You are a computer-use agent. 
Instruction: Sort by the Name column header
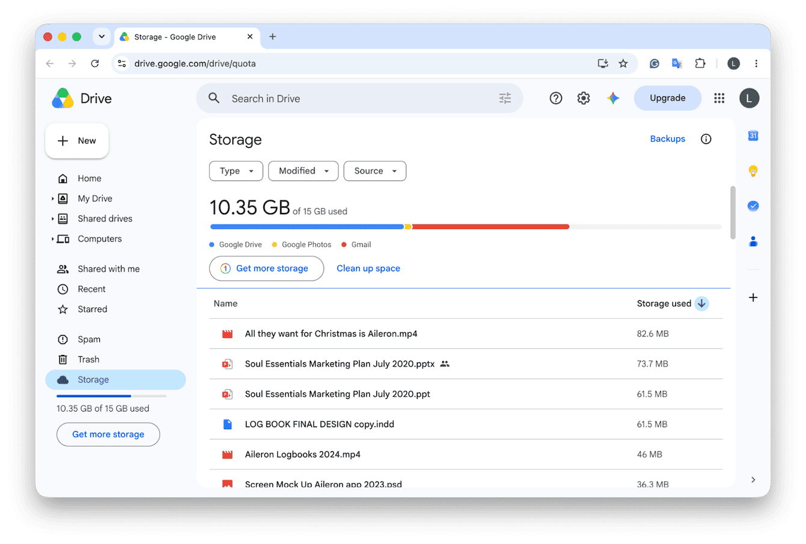(226, 303)
